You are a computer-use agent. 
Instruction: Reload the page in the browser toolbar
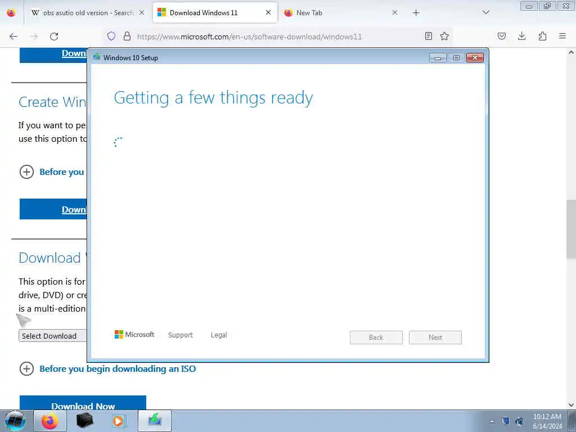click(x=54, y=37)
